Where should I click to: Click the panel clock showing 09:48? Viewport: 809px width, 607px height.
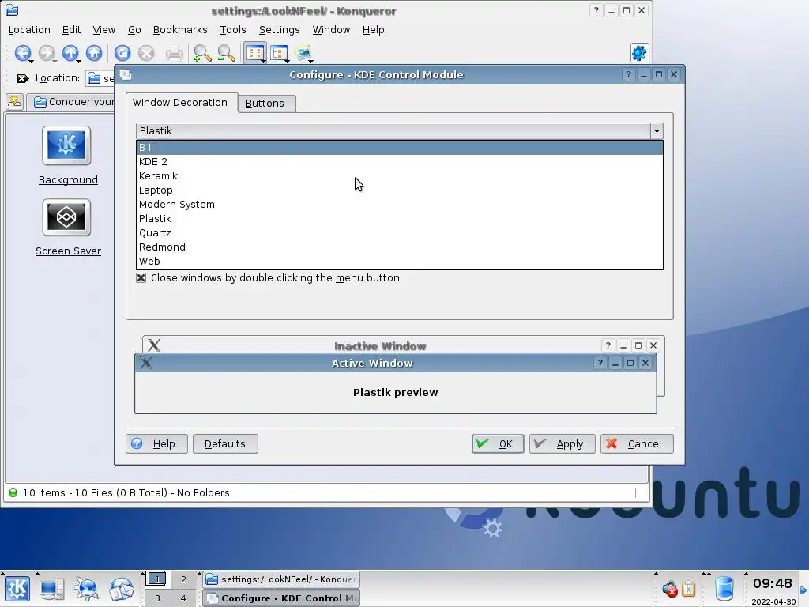point(773,584)
